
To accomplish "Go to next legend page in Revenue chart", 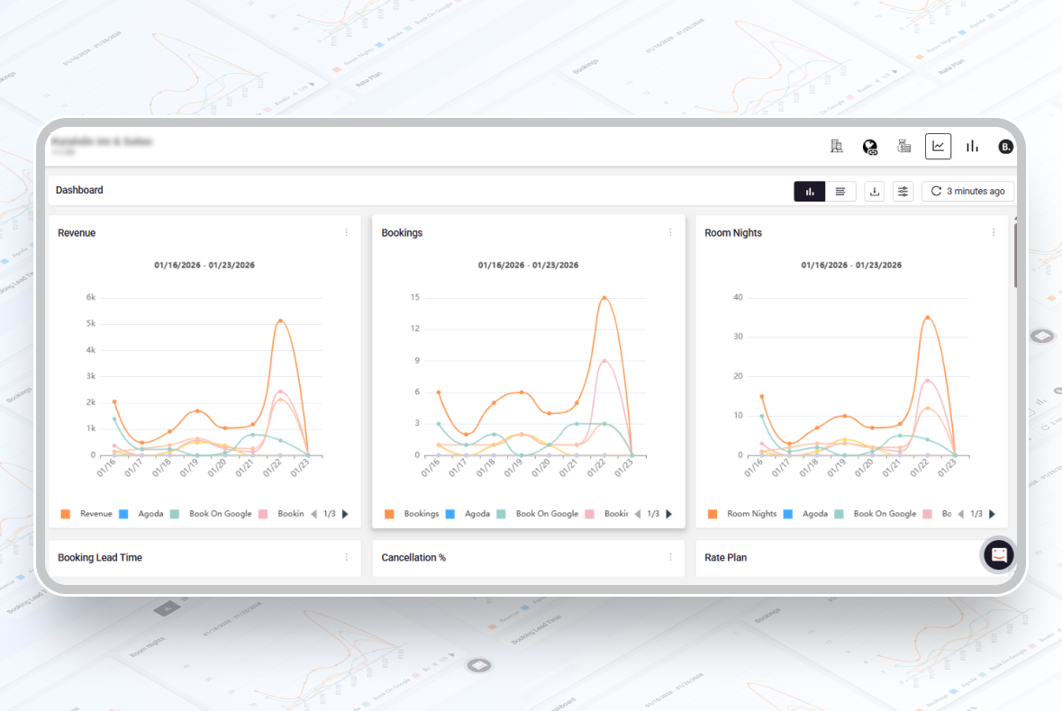I will (345, 514).
